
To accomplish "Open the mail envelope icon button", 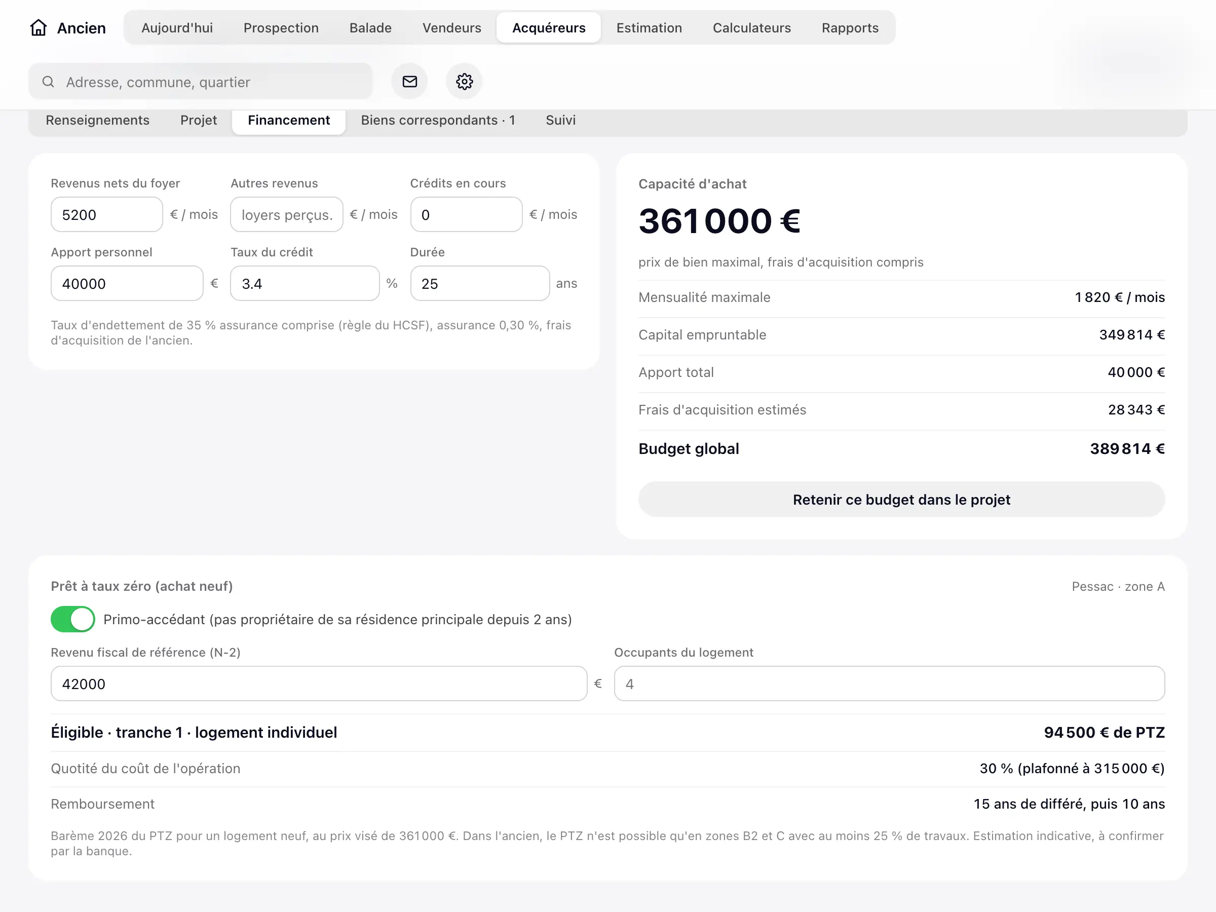I will (409, 82).
